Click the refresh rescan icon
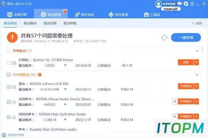208x138 pixels. coord(164,38)
